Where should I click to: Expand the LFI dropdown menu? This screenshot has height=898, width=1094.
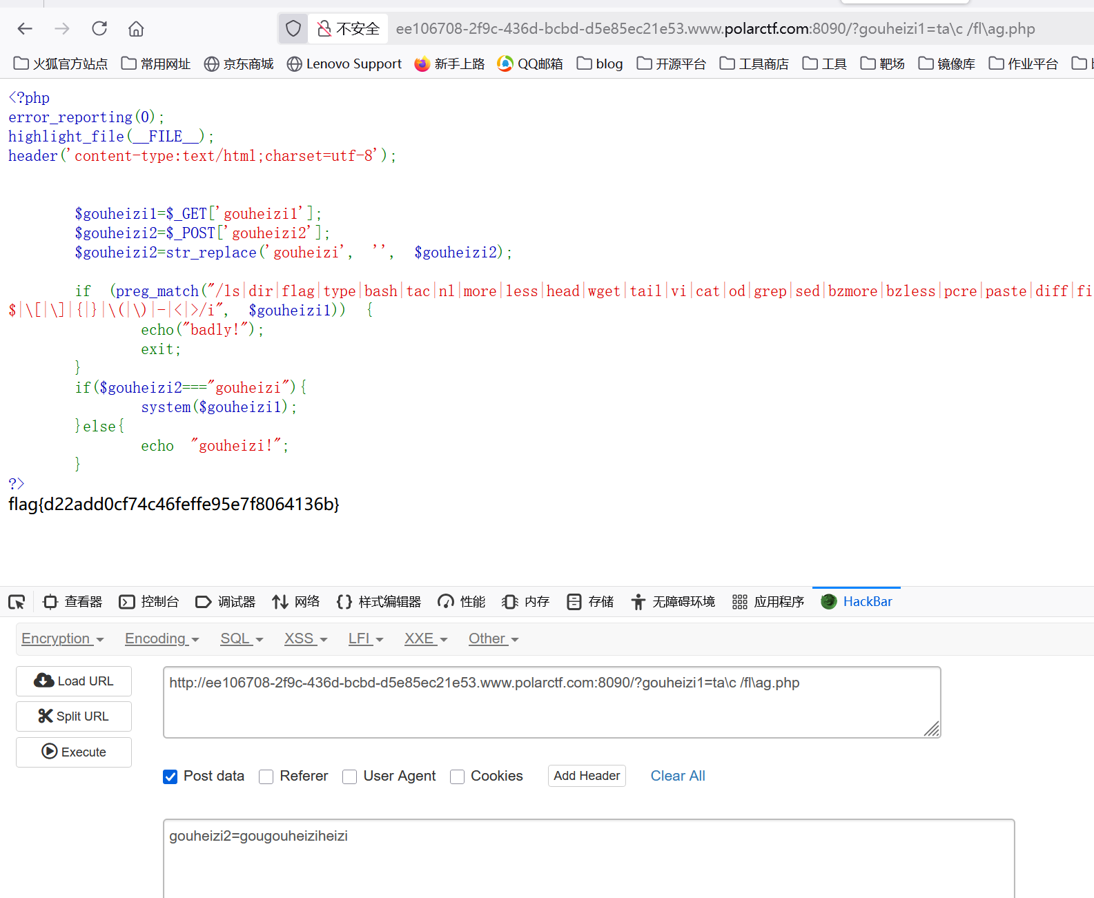[366, 638]
